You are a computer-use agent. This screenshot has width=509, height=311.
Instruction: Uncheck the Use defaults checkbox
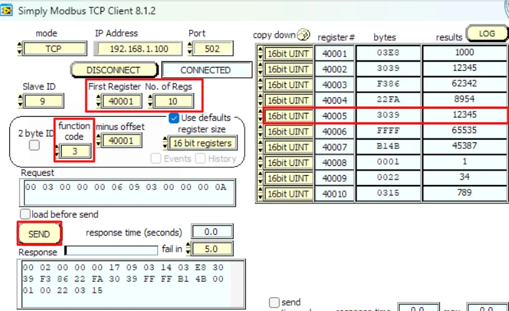tap(174, 118)
